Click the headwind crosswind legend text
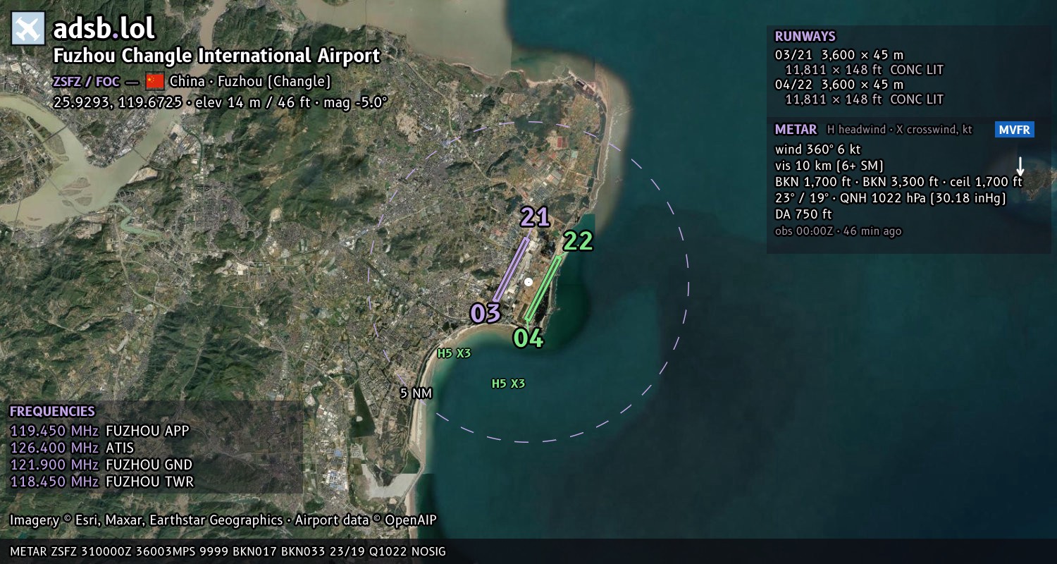Viewport: 1057px width, 564px height. pos(898,130)
